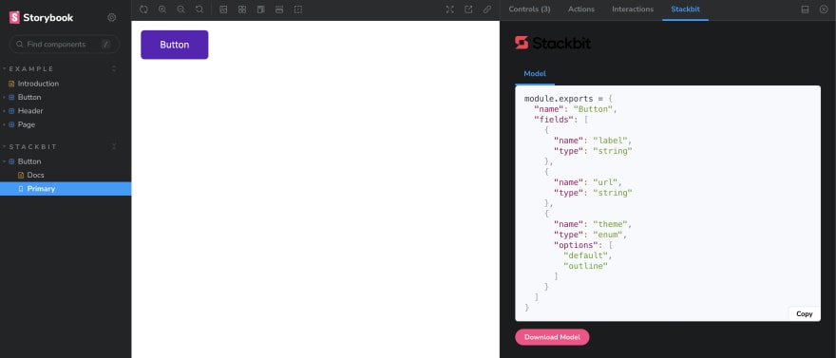Go full screen with the toolbar icon
Image resolution: width=836 pixels, height=358 pixels.
[x=450, y=9]
